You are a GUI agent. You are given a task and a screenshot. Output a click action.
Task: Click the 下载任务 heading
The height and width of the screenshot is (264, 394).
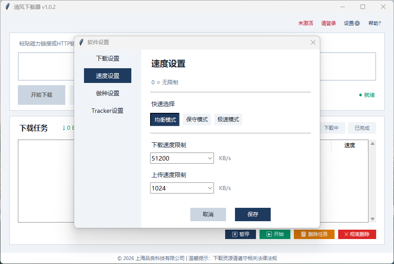[34, 128]
